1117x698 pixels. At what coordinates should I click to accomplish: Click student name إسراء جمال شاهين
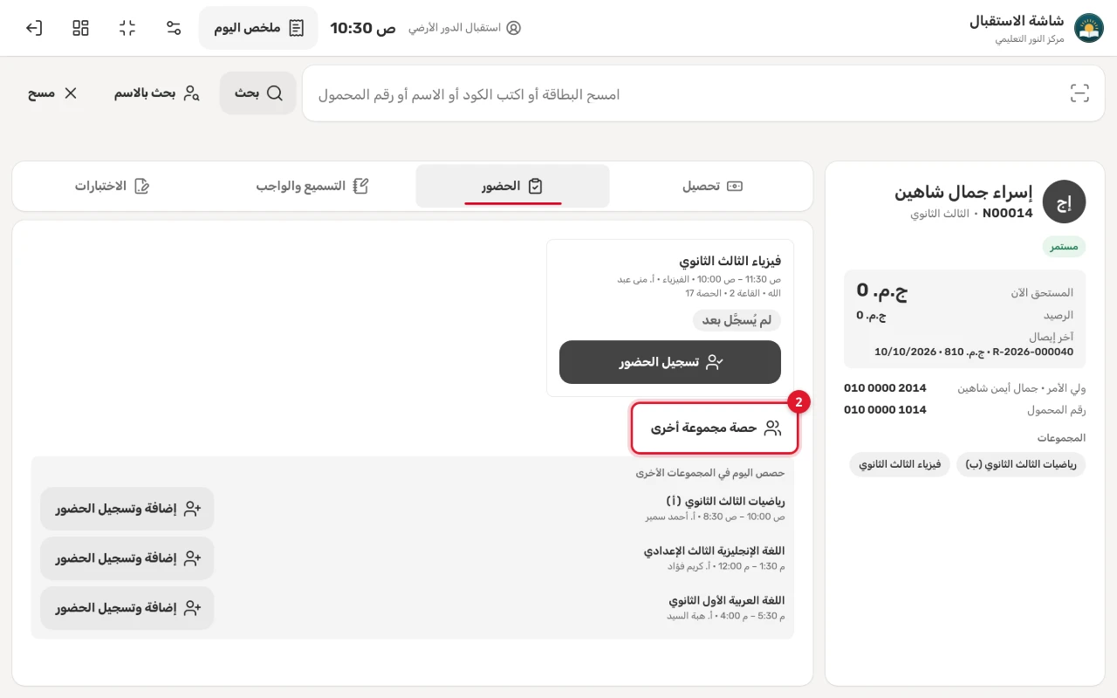point(963,192)
